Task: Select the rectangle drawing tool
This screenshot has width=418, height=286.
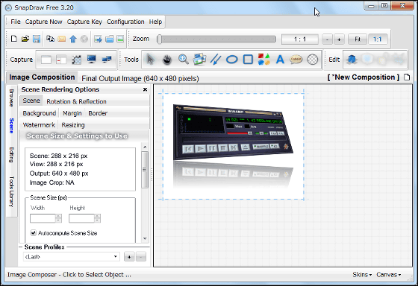Action: (x=248, y=60)
